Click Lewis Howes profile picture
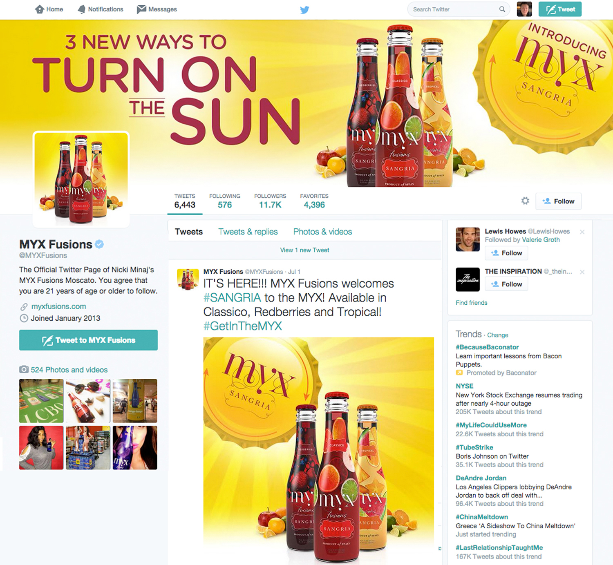 click(x=468, y=239)
